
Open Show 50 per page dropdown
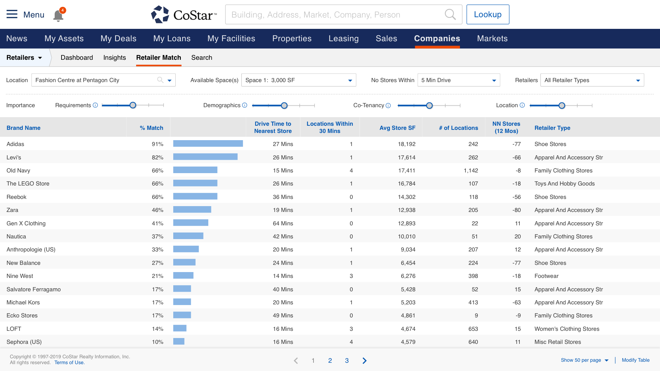585,360
